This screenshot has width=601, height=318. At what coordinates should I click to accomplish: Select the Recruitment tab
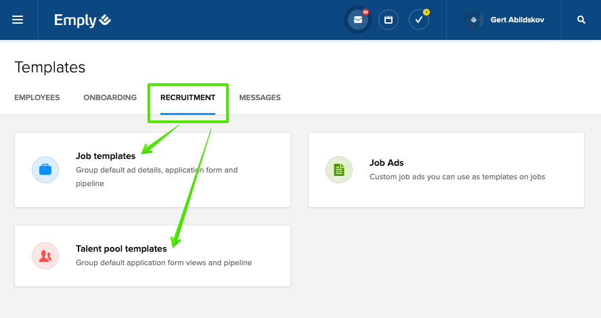187,97
